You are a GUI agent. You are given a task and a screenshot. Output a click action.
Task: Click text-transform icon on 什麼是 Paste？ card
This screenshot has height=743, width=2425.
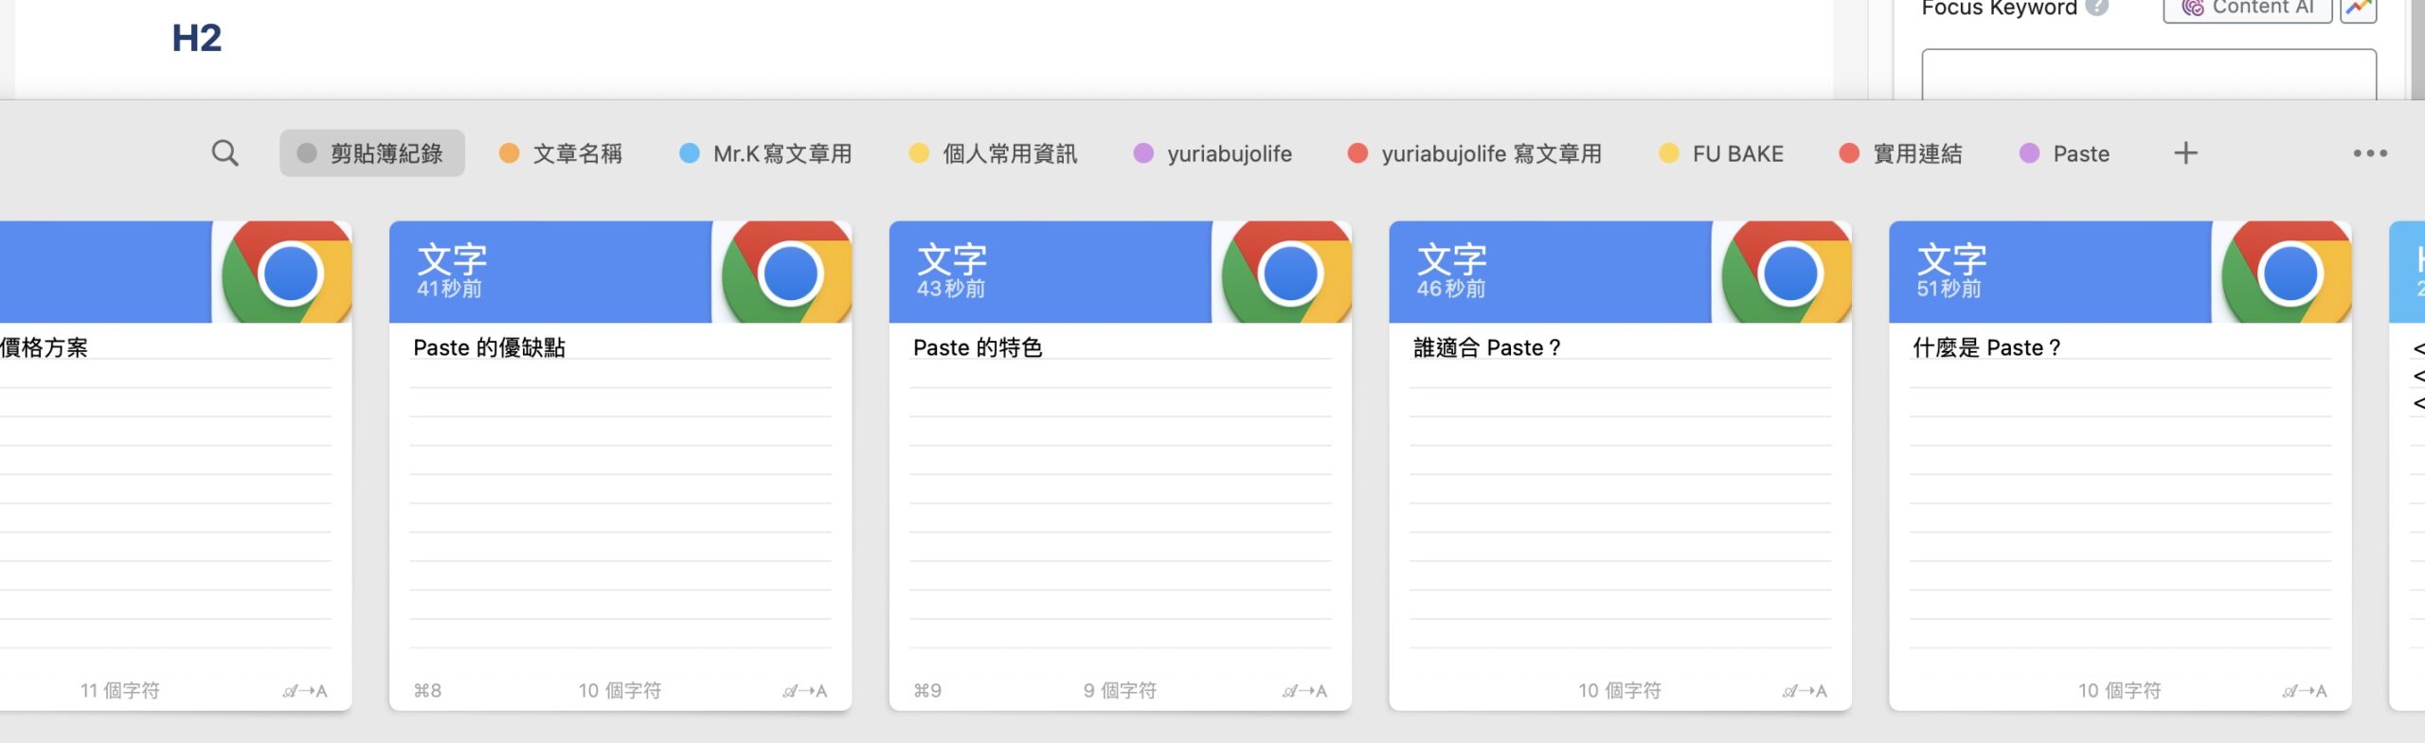pyautogui.click(x=2306, y=691)
